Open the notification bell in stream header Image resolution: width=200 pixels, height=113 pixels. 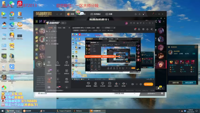pyautogui.click(x=147, y=29)
